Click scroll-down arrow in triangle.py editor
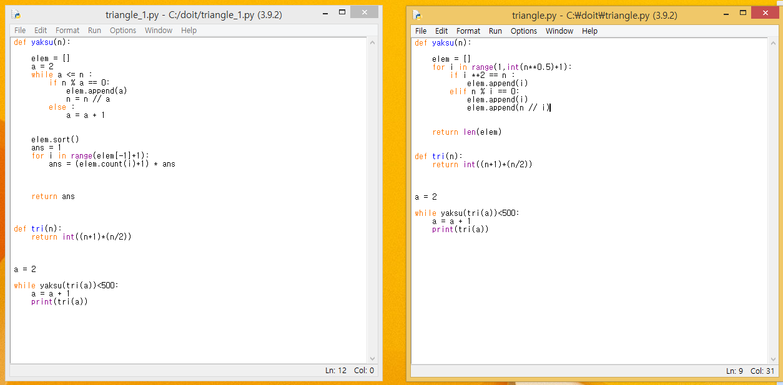This screenshot has height=385, width=783. [773, 359]
